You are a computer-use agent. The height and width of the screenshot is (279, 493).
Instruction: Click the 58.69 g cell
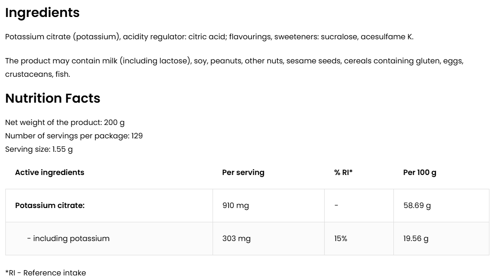point(417,205)
